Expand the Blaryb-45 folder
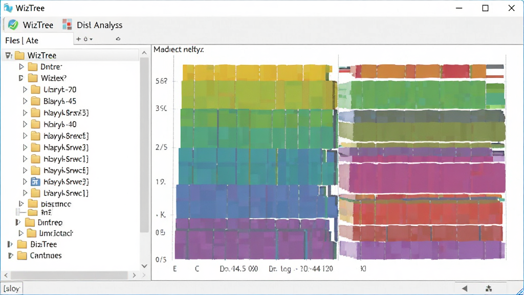This screenshot has width=524, height=295. tap(25, 101)
